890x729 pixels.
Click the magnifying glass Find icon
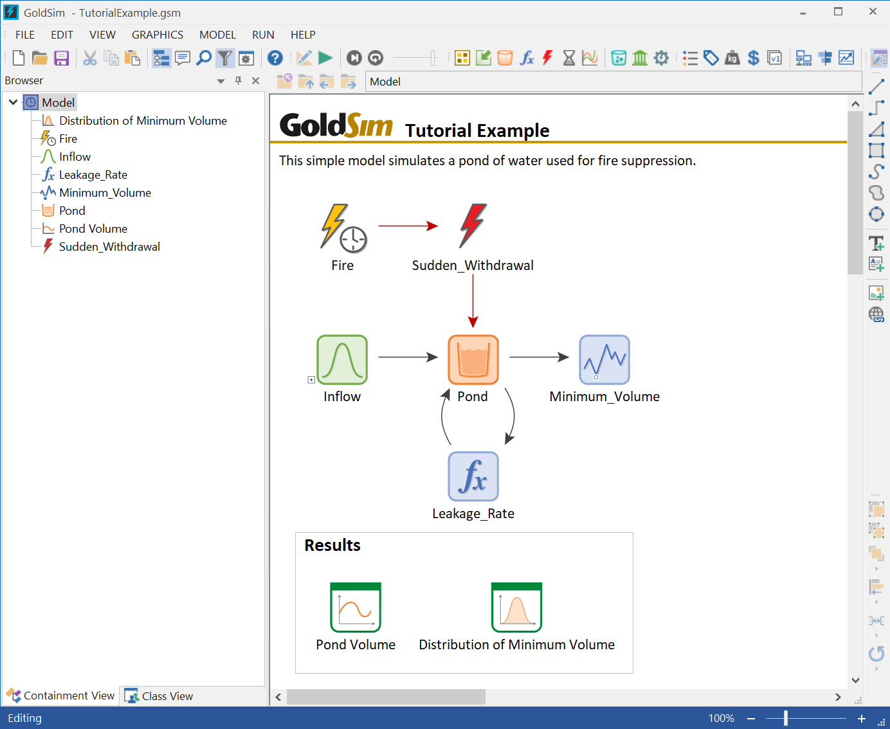204,58
